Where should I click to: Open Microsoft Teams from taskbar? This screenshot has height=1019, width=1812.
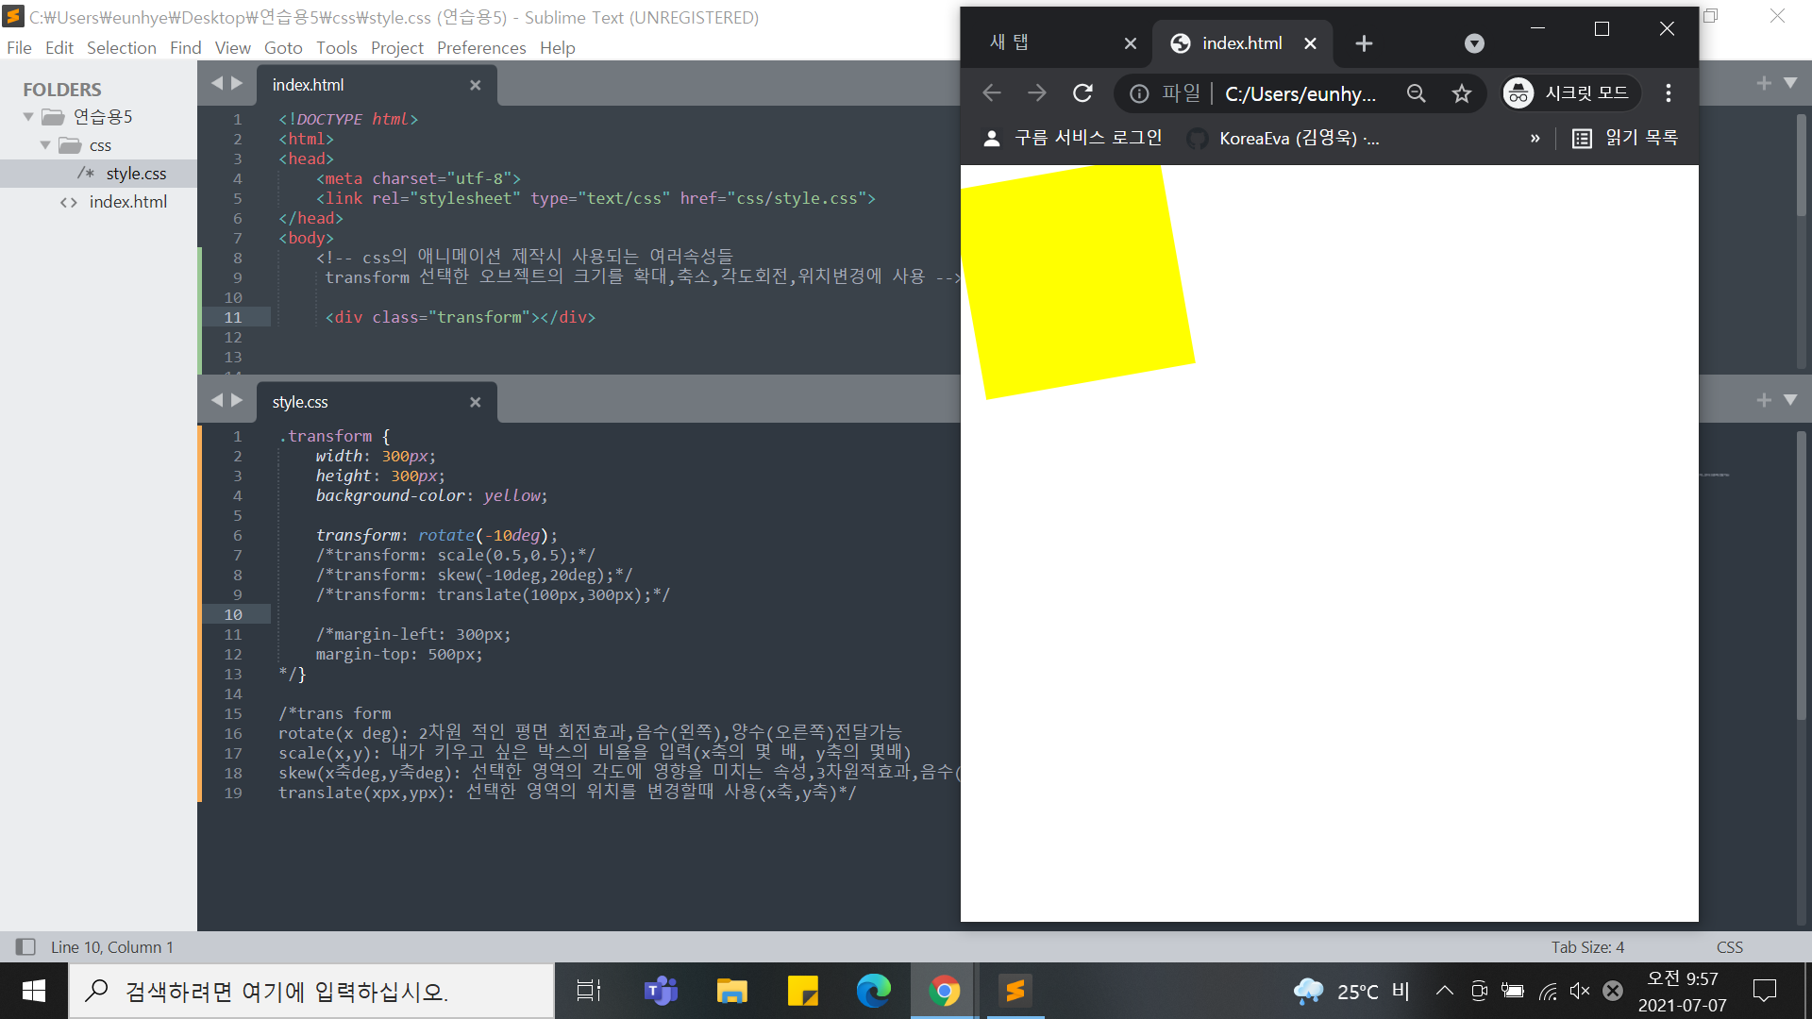pyautogui.click(x=661, y=991)
